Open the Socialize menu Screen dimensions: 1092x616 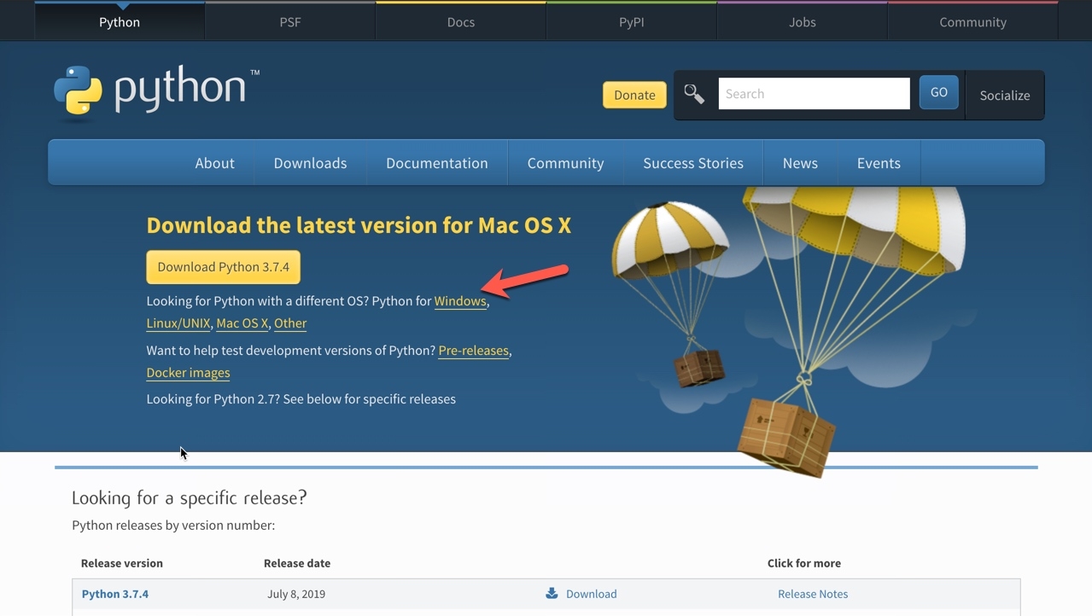tap(1004, 95)
